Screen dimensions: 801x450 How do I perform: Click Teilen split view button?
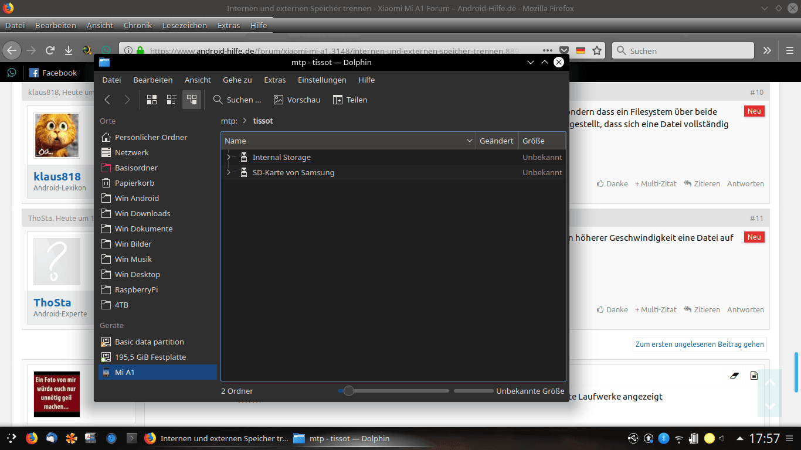(350, 100)
